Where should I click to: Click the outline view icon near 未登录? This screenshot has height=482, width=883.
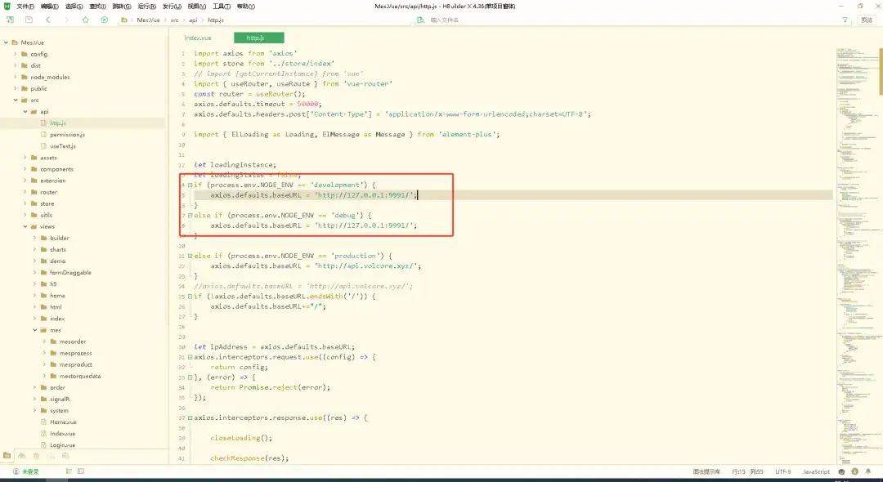click(x=69, y=471)
